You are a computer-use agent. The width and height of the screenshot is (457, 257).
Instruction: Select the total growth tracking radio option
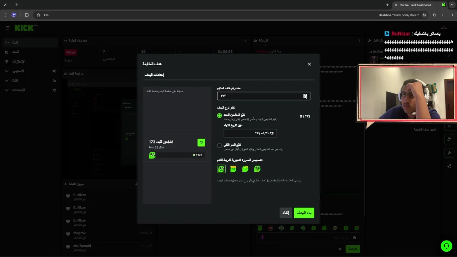(220, 146)
